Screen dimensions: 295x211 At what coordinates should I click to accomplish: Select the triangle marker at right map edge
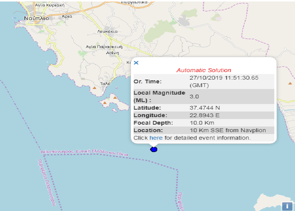coord(290,83)
